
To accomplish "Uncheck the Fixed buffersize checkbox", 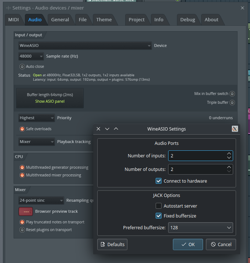I will [159, 216].
